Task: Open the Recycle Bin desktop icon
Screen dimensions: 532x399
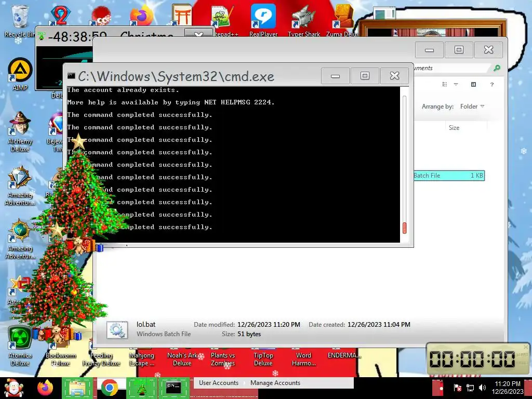Action: point(19,20)
